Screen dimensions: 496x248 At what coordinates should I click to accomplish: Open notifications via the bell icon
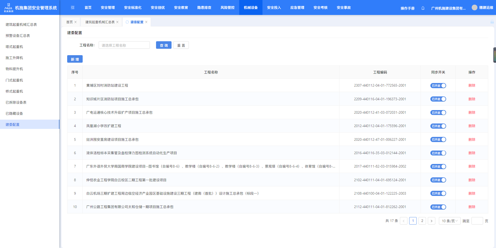point(423,8)
